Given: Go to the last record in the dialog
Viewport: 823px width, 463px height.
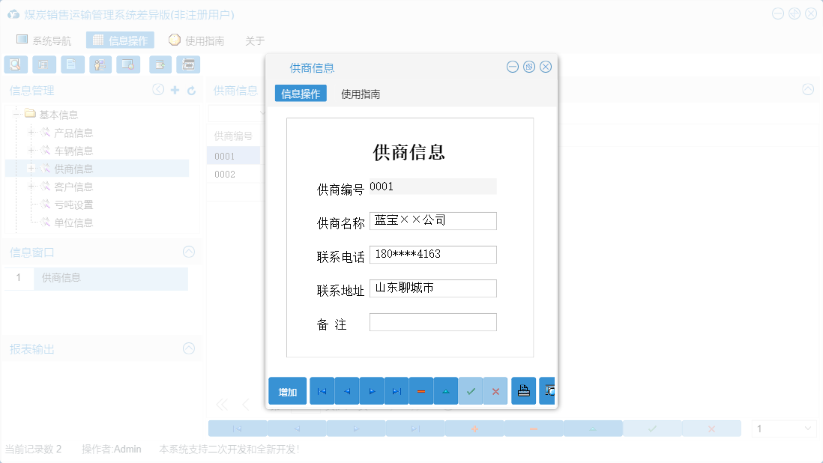Looking at the screenshot, I should pos(396,390).
